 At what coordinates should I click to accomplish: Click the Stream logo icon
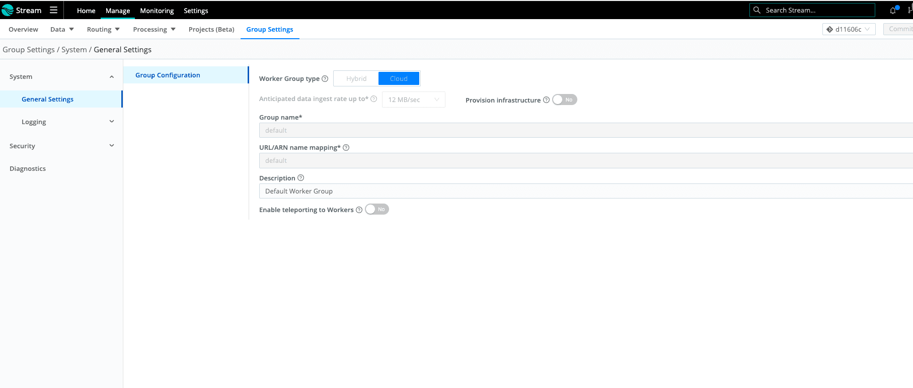(8, 10)
